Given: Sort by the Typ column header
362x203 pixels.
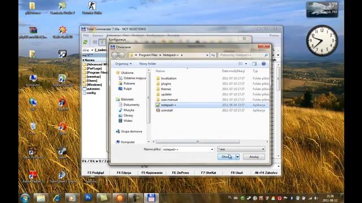Looking at the screenshot, I should pos(255,71).
